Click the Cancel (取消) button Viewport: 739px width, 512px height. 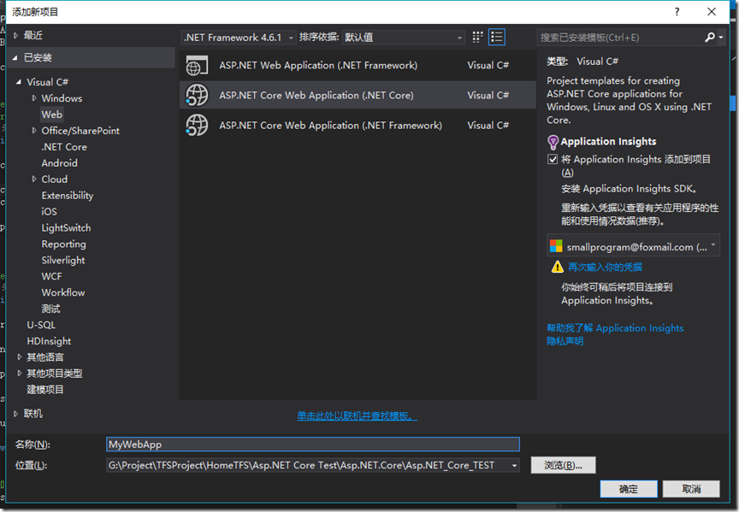pyautogui.click(x=691, y=489)
